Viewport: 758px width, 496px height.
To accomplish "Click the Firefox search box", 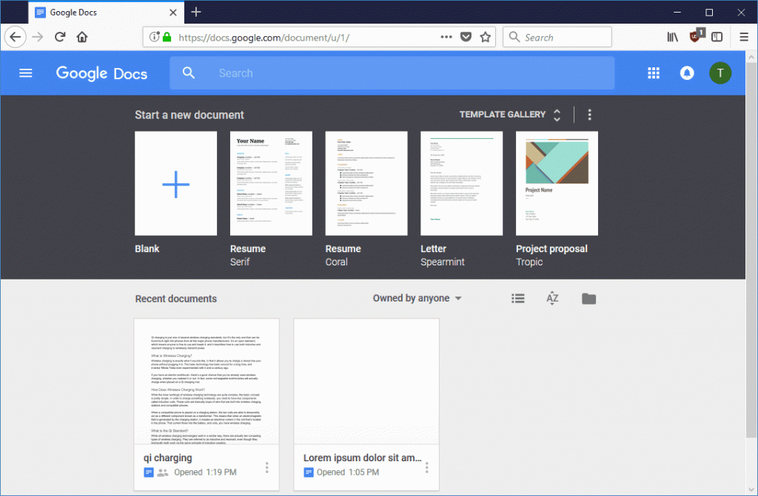I will click(x=557, y=37).
